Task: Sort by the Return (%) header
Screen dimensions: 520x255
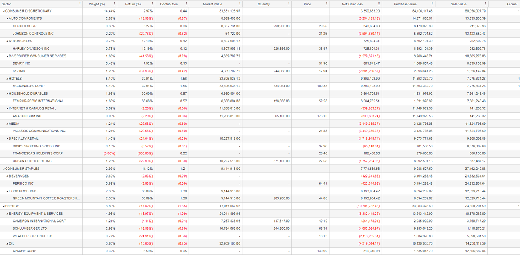Action: (133, 4)
